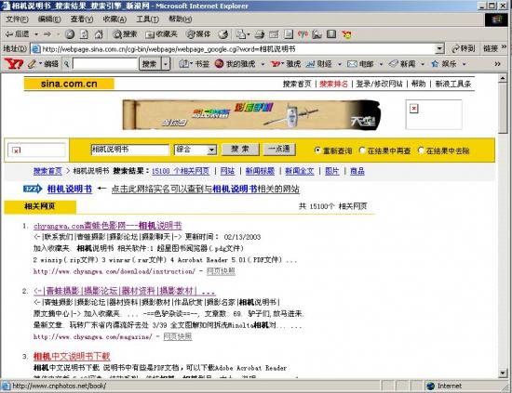The image size is (512, 393).
Task: Open the IE Search (搜索) pane button
Action: pyautogui.click(x=125, y=34)
